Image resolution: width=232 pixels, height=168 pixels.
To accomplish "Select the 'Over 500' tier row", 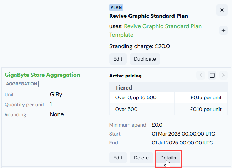I will point(168,109).
